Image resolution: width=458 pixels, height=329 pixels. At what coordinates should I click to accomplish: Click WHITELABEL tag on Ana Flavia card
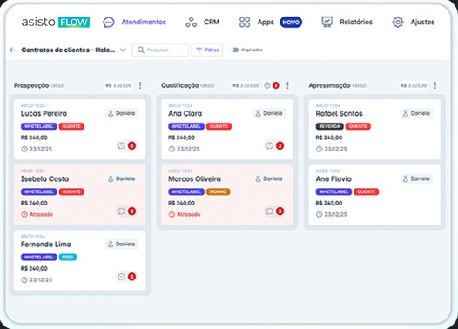pyautogui.click(x=333, y=191)
